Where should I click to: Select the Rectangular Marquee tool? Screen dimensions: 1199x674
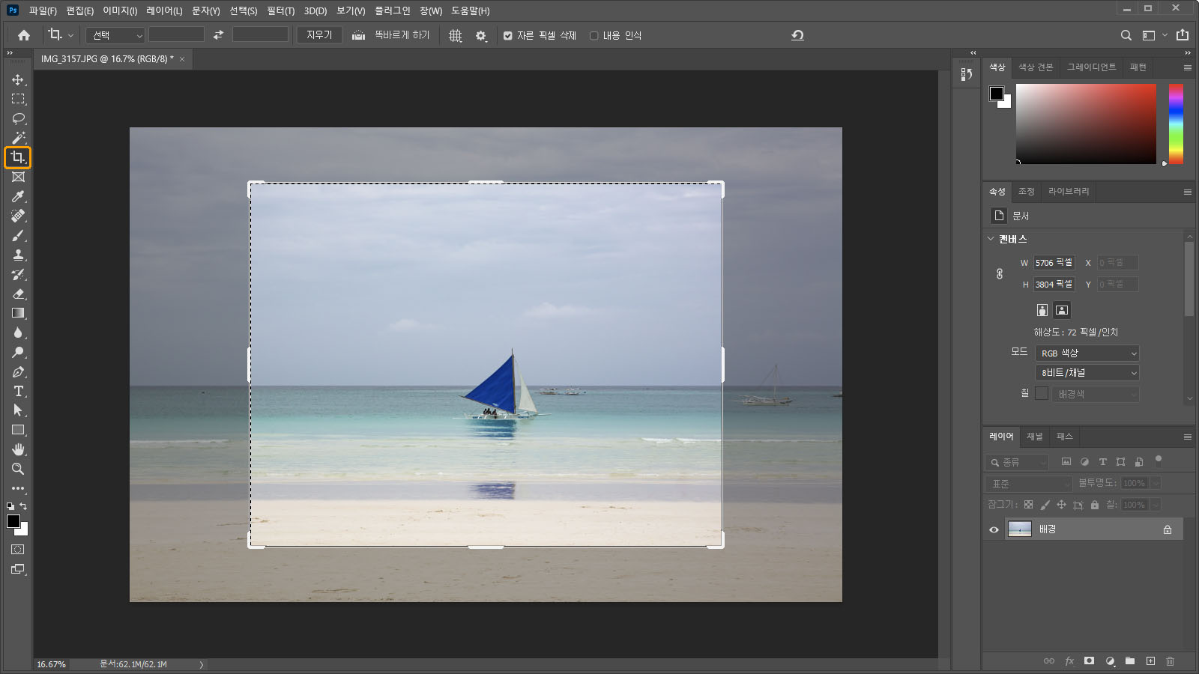click(x=18, y=99)
